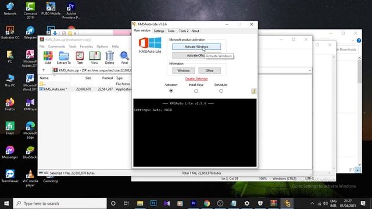Screen dimensions: 372x209
Task: Open Fiverr desktop shortcut
Action: [x=10, y=128]
